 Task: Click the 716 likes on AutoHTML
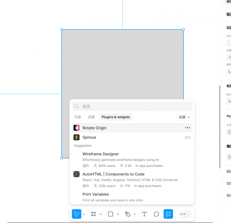coord(125,186)
